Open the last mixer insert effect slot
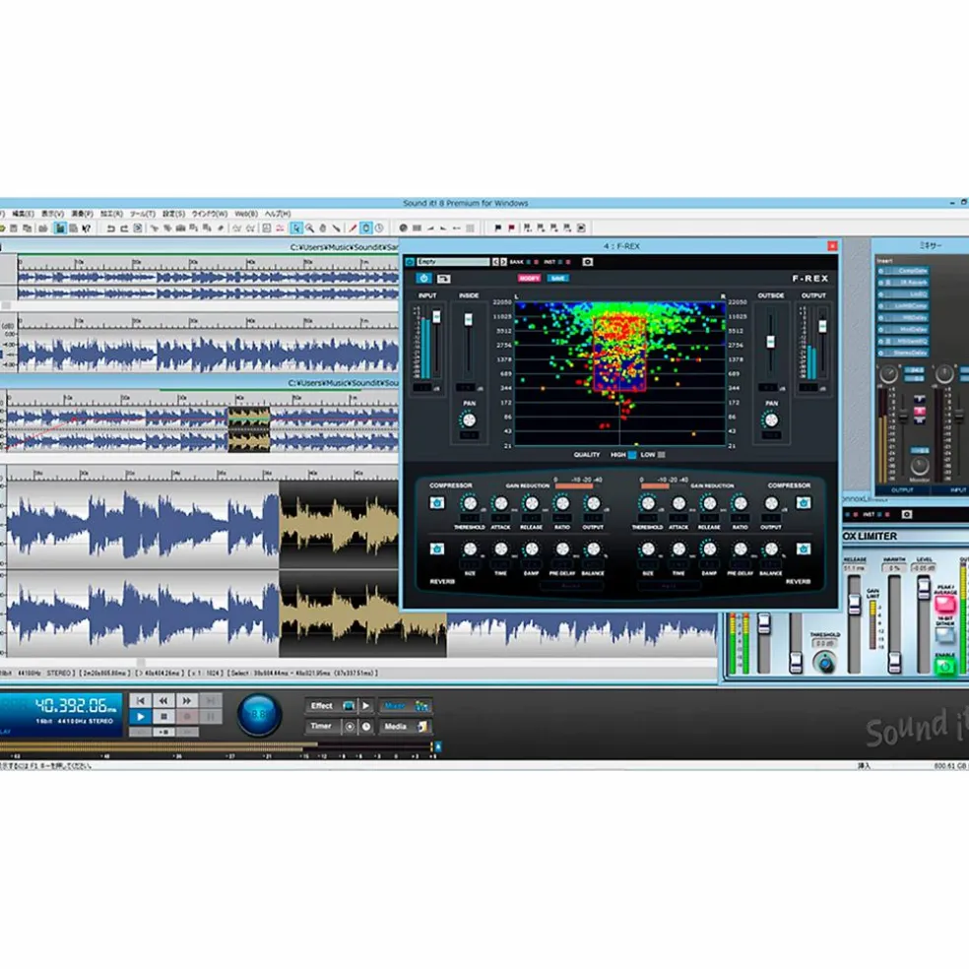This screenshot has height=969, width=969. [x=903, y=353]
